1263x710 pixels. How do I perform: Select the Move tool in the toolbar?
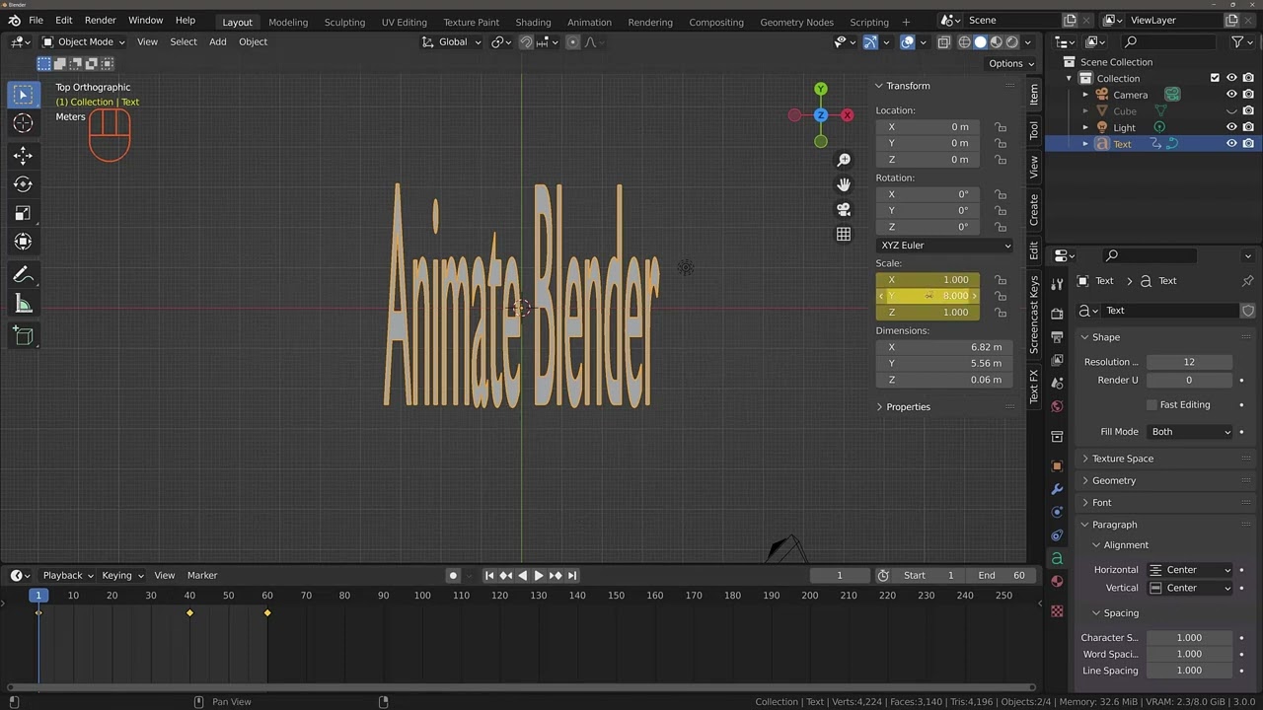[23, 155]
